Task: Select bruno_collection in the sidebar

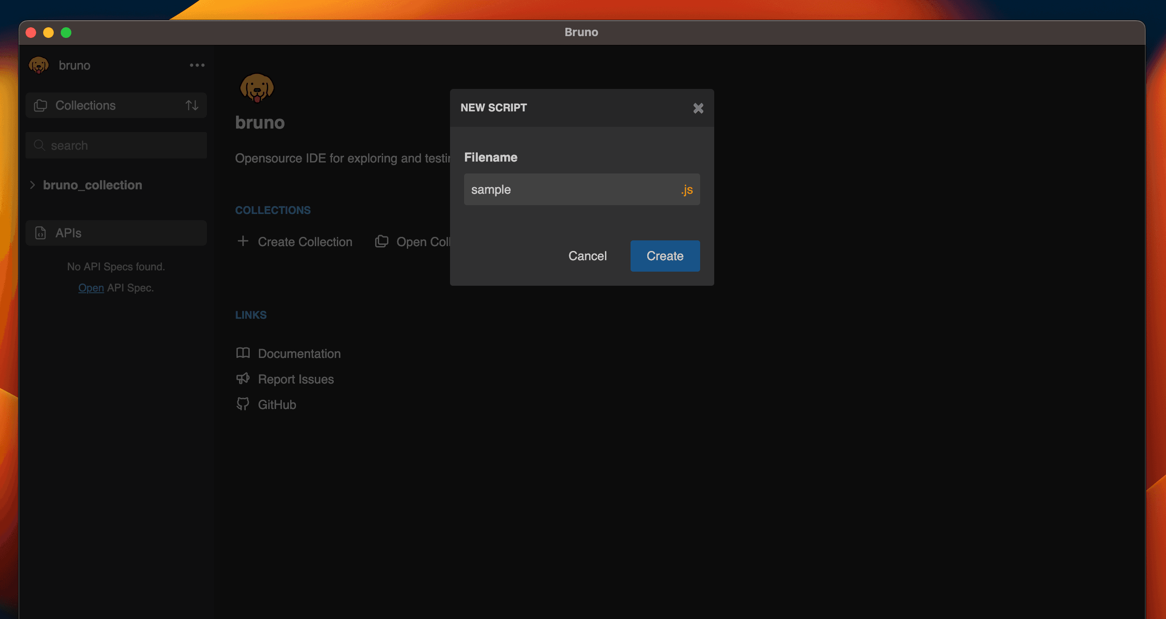Action: pyautogui.click(x=92, y=184)
